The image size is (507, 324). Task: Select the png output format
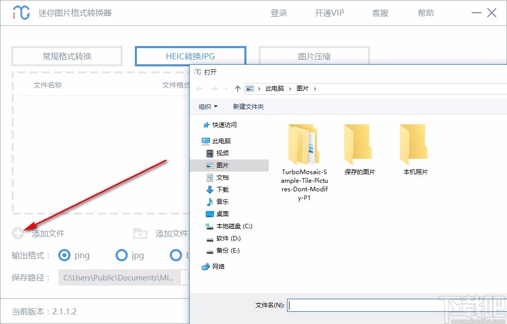(64, 256)
